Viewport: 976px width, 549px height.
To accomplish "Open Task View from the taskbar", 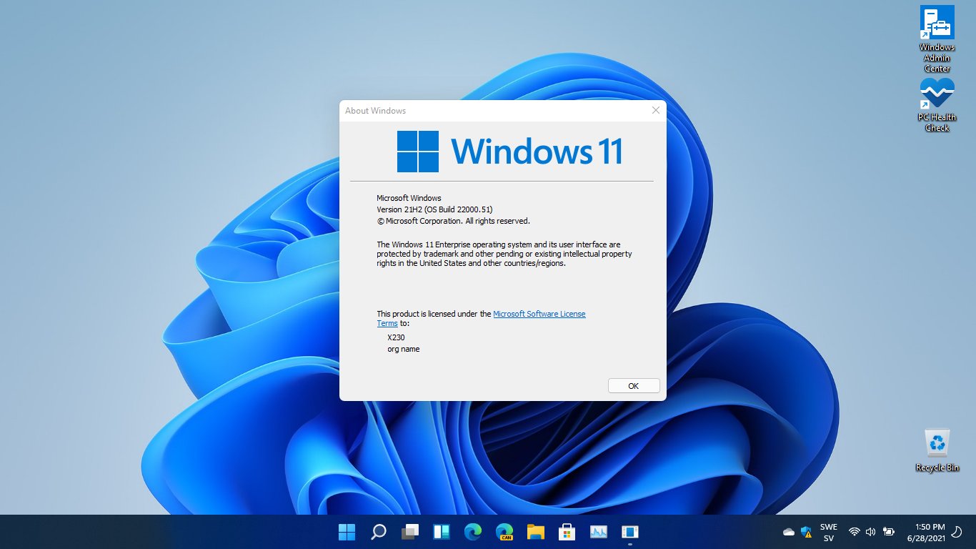I will (410, 532).
